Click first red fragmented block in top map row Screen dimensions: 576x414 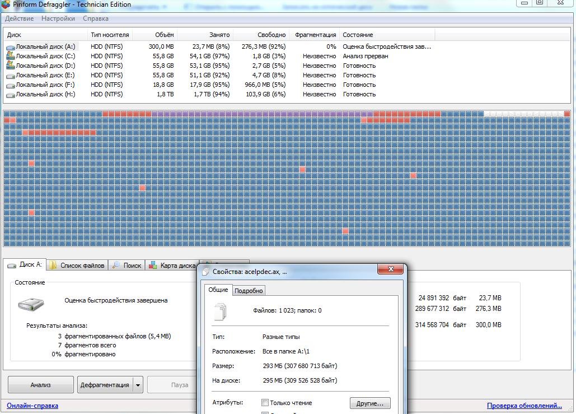tap(105, 114)
